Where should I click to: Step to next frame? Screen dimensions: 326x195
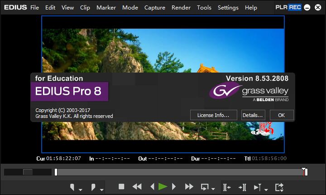(x=174, y=186)
